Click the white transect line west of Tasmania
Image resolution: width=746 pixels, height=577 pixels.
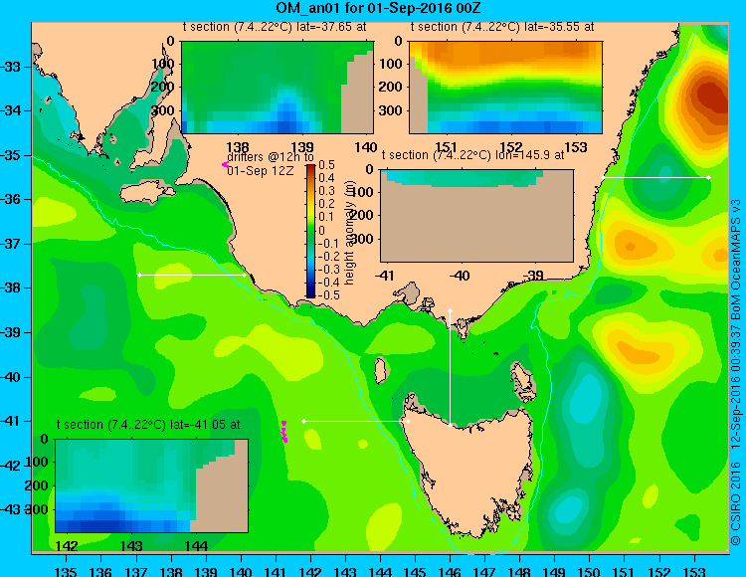pyautogui.click(x=356, y=421)
